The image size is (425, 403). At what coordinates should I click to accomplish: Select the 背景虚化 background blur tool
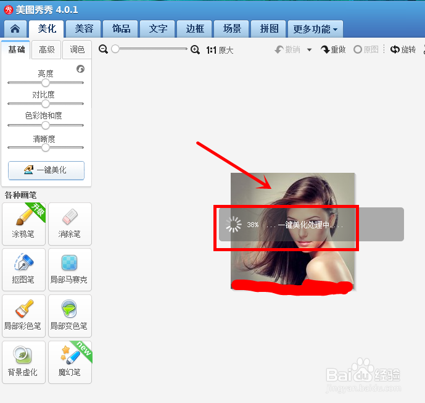23,362
